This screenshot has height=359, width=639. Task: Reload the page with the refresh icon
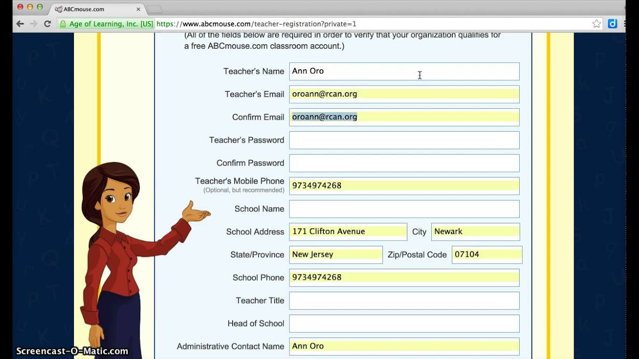(x=47, y=23)
